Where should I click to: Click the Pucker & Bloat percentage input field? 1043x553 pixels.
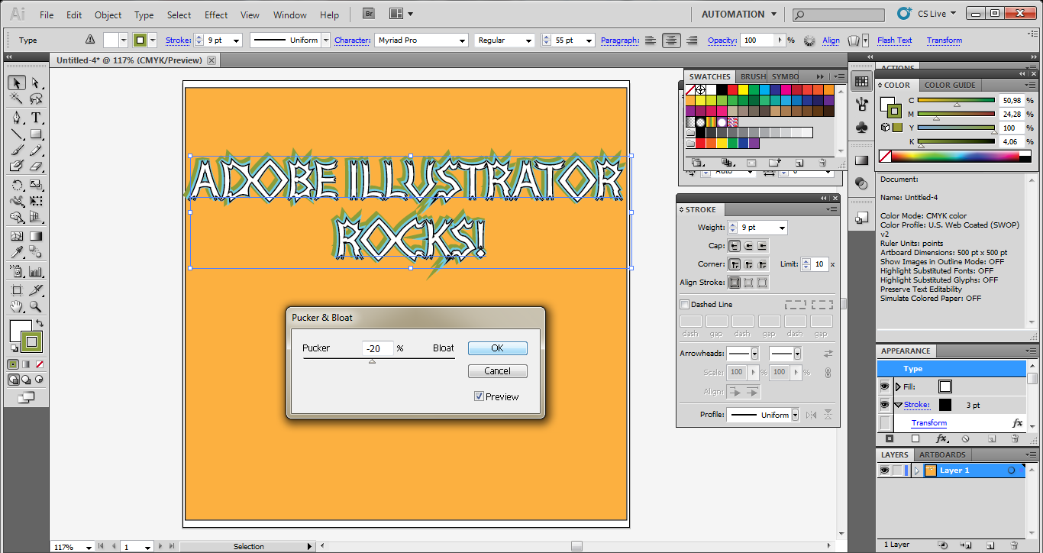(x=377, y=348)
